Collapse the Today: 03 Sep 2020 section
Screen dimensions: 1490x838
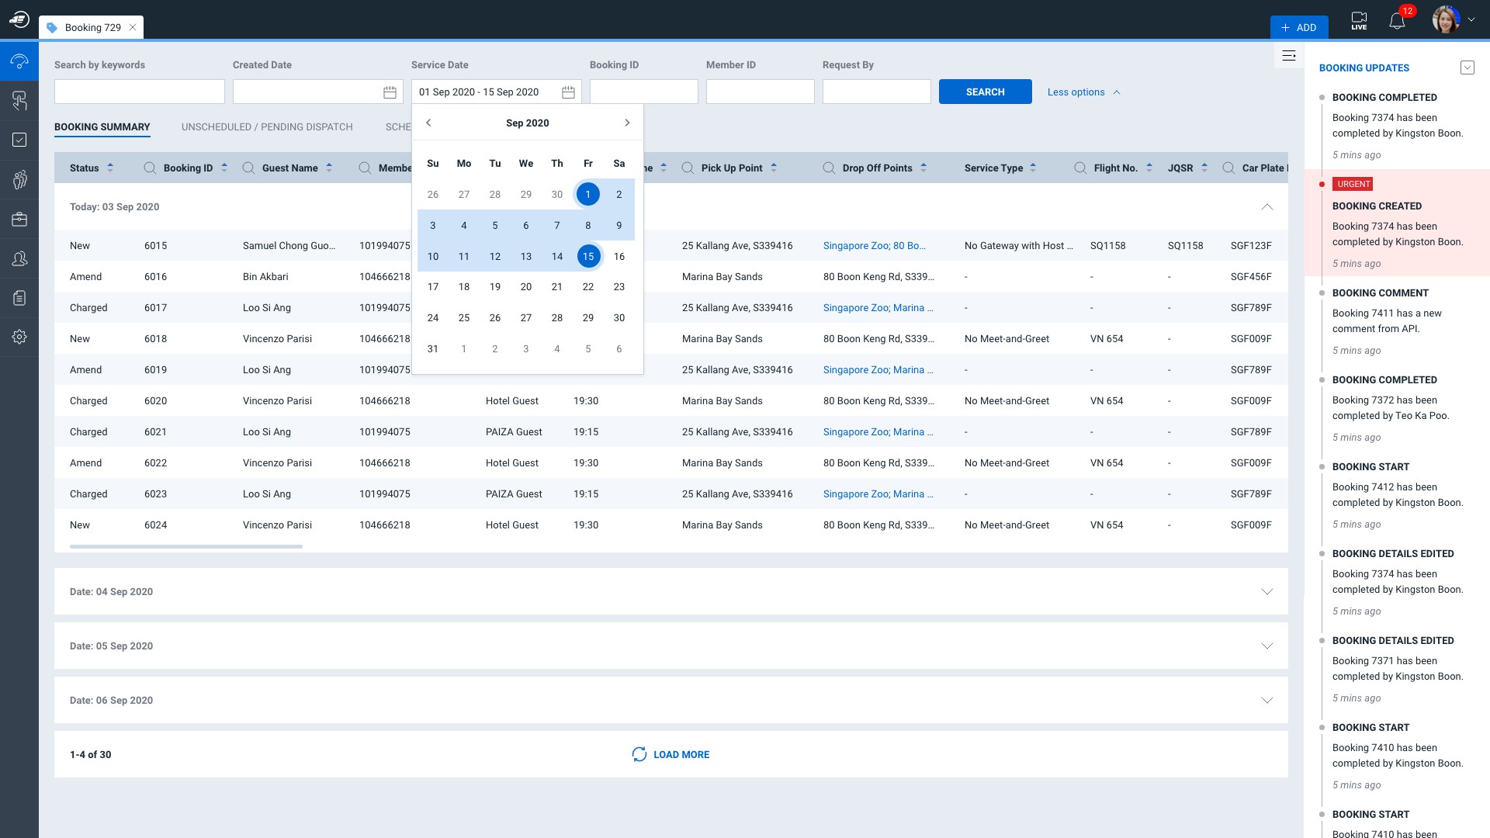click(x=1266, y=206)
